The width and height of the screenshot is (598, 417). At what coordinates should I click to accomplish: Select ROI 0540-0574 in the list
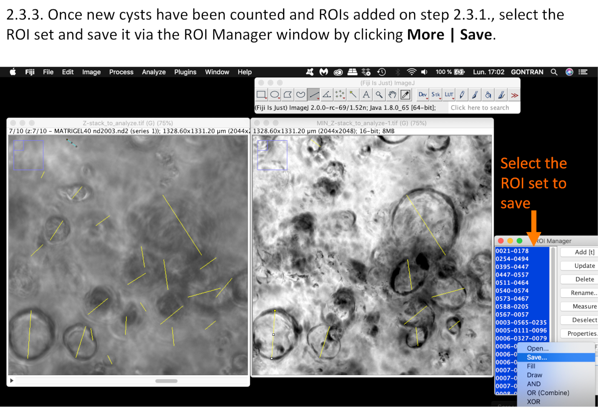pyautogui.click(x=522, y=290)
